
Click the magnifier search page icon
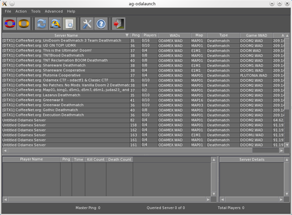click(69, 24)
